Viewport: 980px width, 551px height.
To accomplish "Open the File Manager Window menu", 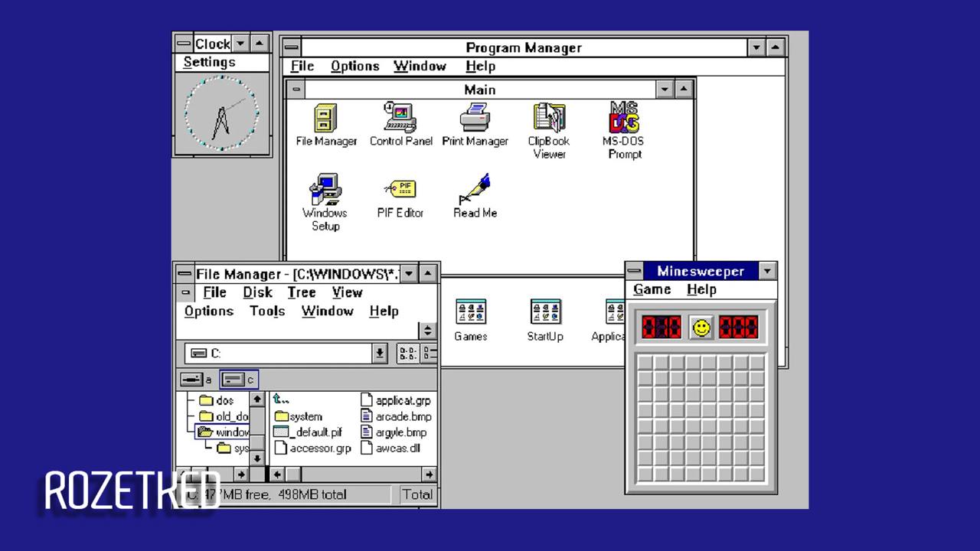I will coord(327,311).
